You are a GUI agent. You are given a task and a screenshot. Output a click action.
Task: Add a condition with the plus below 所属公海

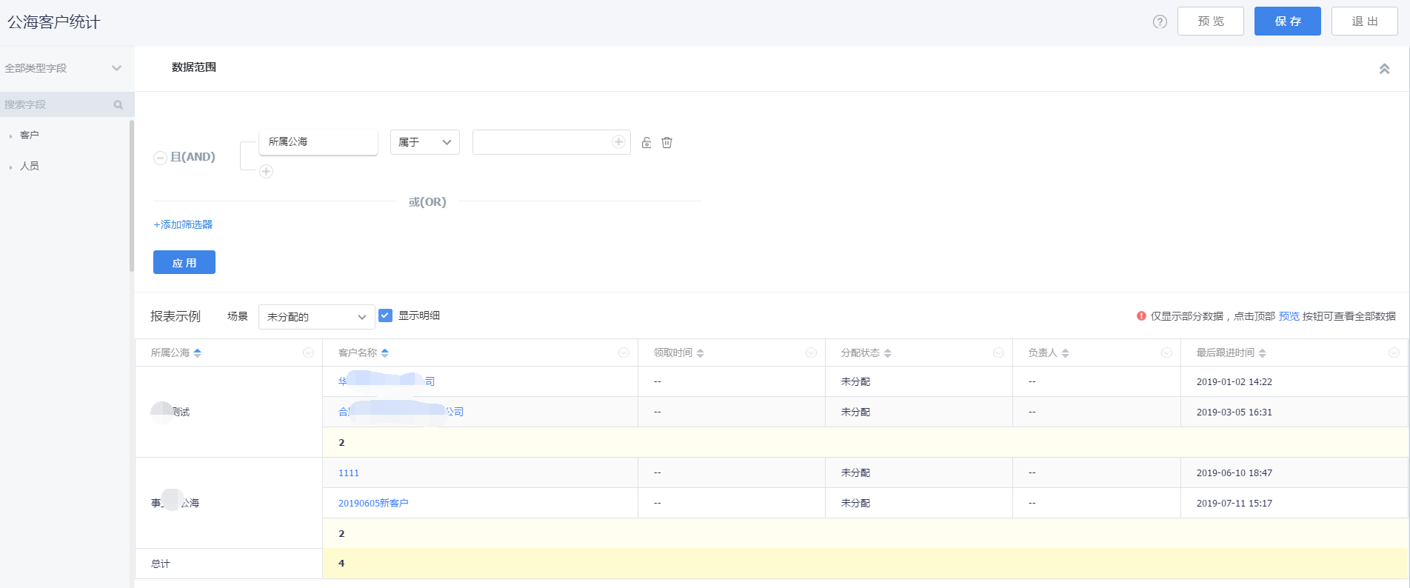pyautogui.click(x=267, y=172)
